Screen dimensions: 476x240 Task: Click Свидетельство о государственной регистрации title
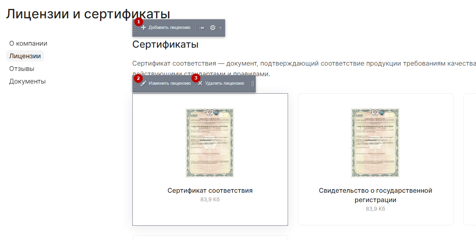coord(375,195)
